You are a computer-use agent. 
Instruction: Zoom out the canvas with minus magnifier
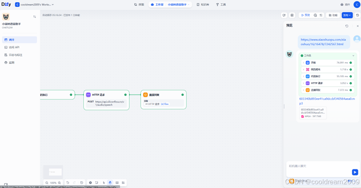(47, 183)
